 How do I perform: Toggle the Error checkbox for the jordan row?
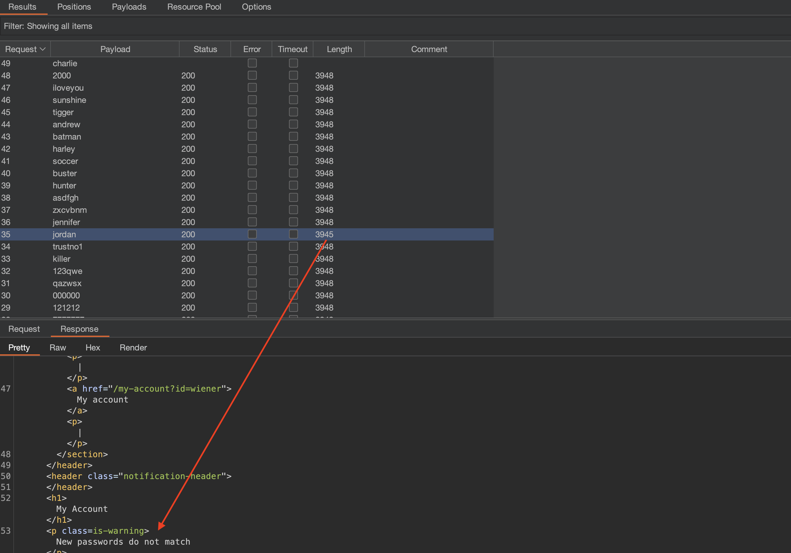click(x=252, y=234)
